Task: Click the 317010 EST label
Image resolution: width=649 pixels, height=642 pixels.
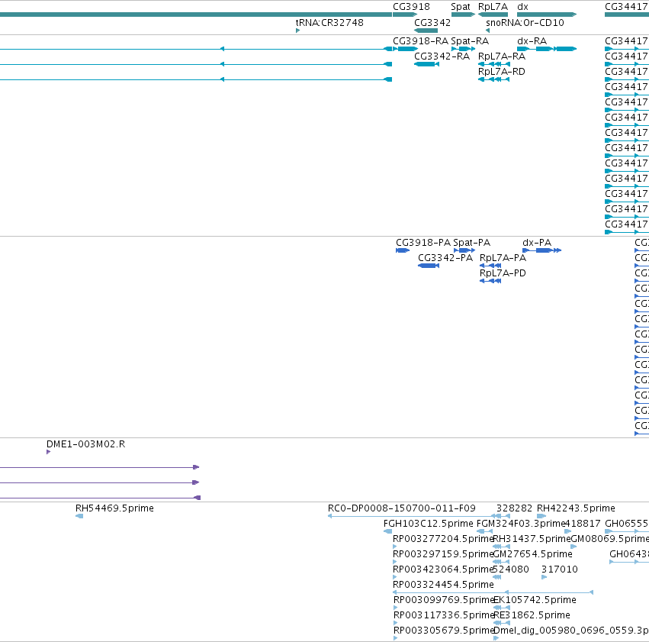Action: 560,569
